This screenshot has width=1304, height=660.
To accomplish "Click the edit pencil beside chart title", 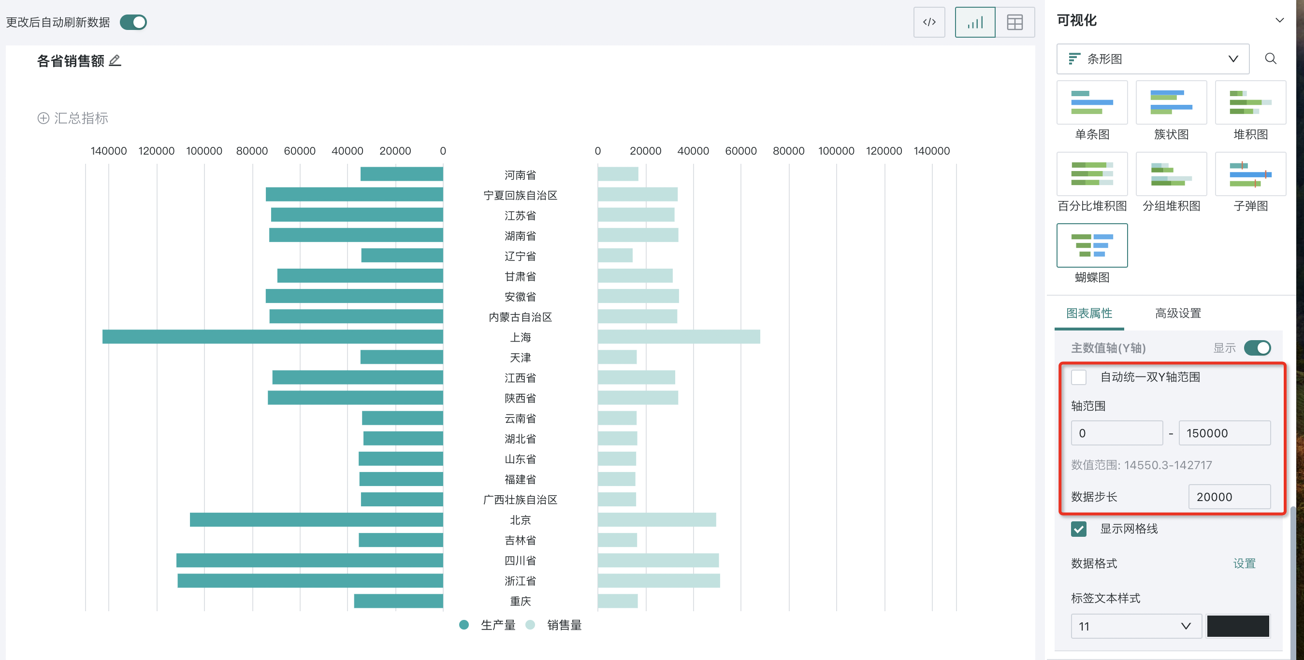I will (x=115, y=61).
